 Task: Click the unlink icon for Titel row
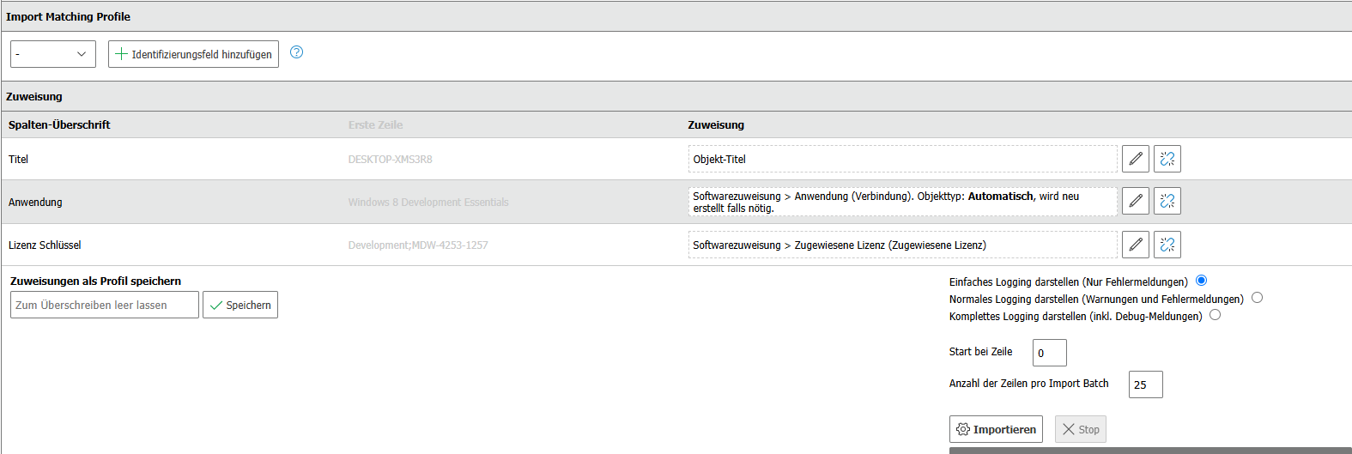(x=1167, y=159)
